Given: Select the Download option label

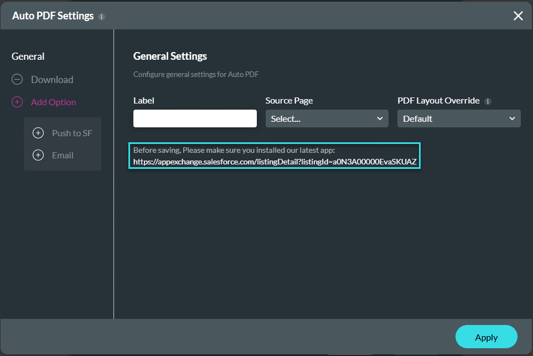Looking at the screenshot, I should [x=52, y=80].
